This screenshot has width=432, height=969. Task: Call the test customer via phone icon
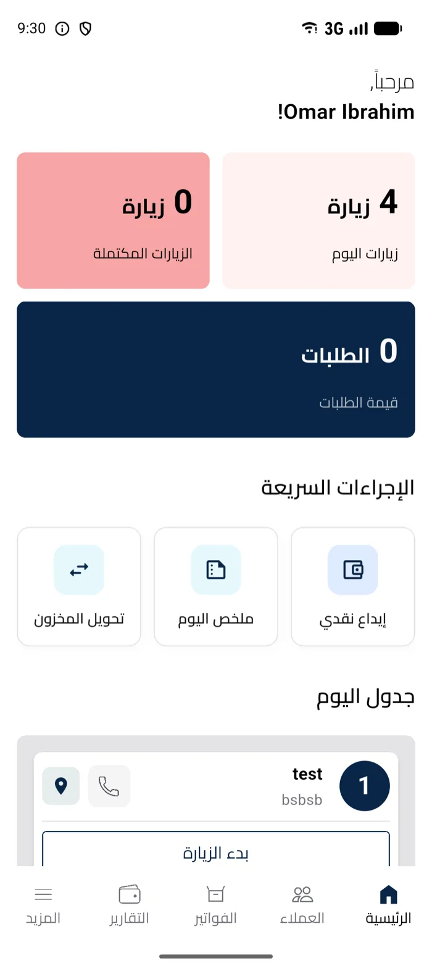click(109, 786)
